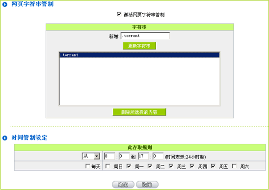Image resolution: width=269 pixels, height=190 pixels.
Task: Click the end hour field showing 17
Action: (x=143, y=156)
